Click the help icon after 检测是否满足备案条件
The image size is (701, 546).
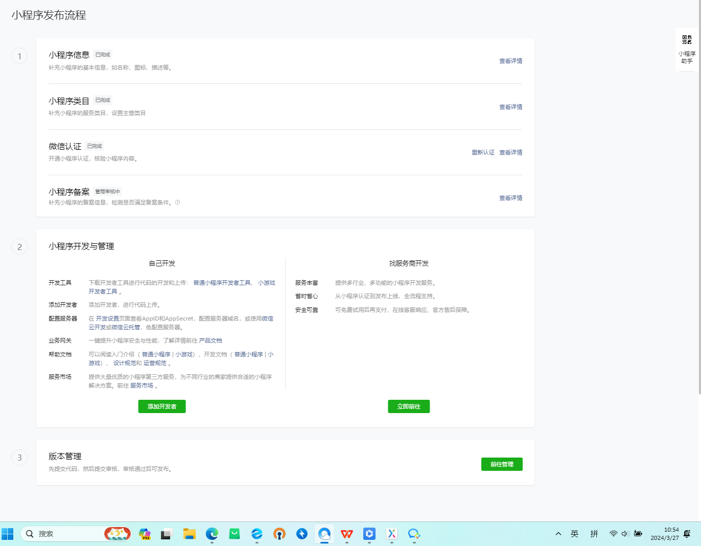point(178,202)
